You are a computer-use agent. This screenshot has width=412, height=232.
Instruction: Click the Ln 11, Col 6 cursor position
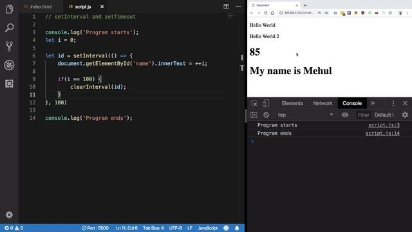tap(126, 228)
